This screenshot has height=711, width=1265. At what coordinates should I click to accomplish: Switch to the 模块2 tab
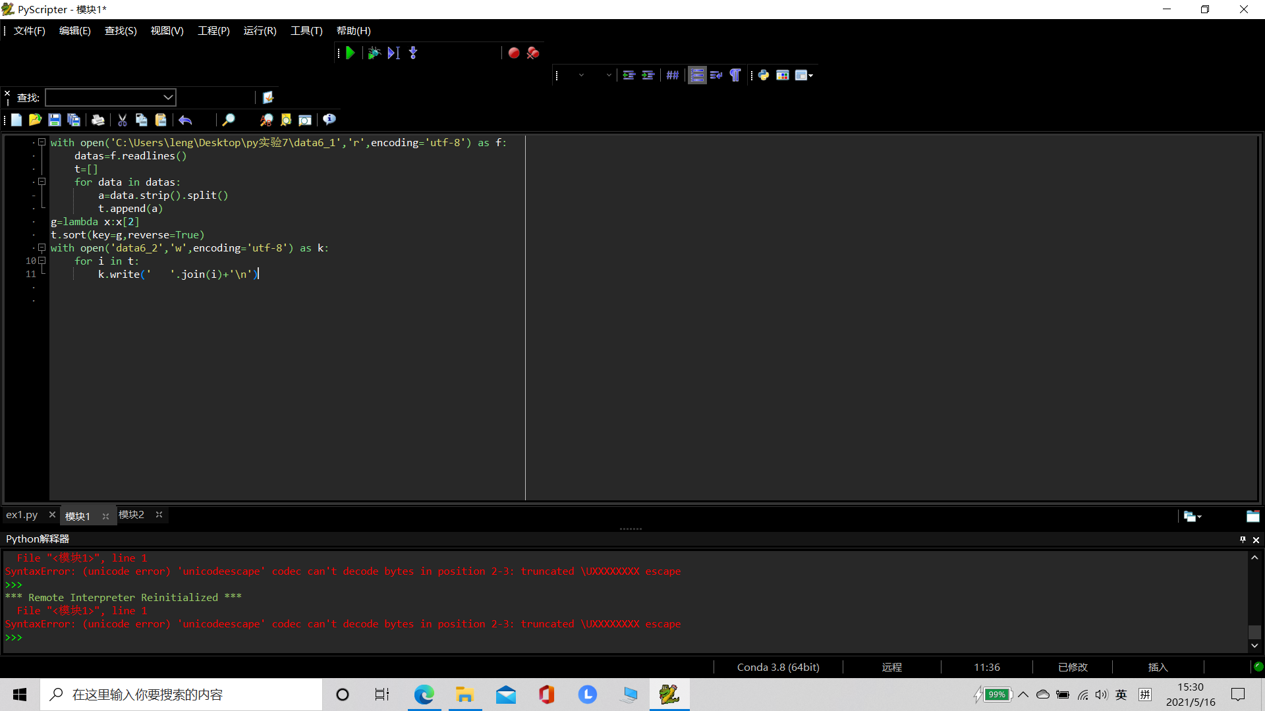point(131,515)
